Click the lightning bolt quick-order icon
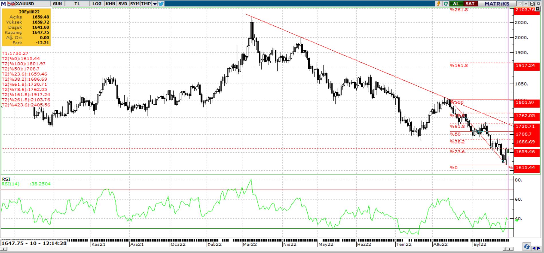 point(439,4)
